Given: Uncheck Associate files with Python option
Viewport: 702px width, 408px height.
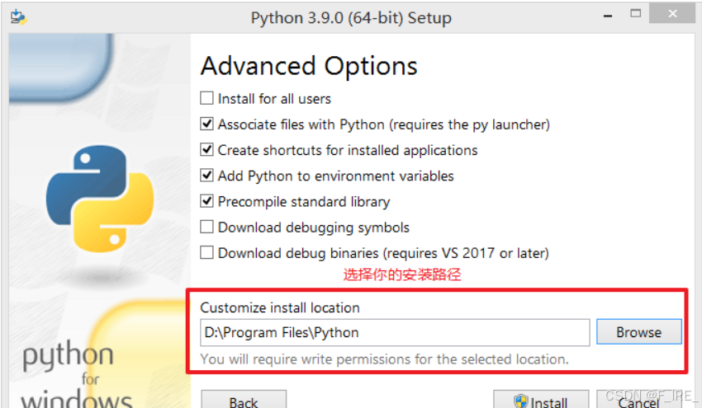Looking at the screenshot, I should coord(206,124).
